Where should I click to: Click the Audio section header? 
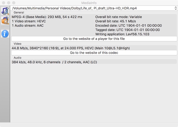(18, 58)
